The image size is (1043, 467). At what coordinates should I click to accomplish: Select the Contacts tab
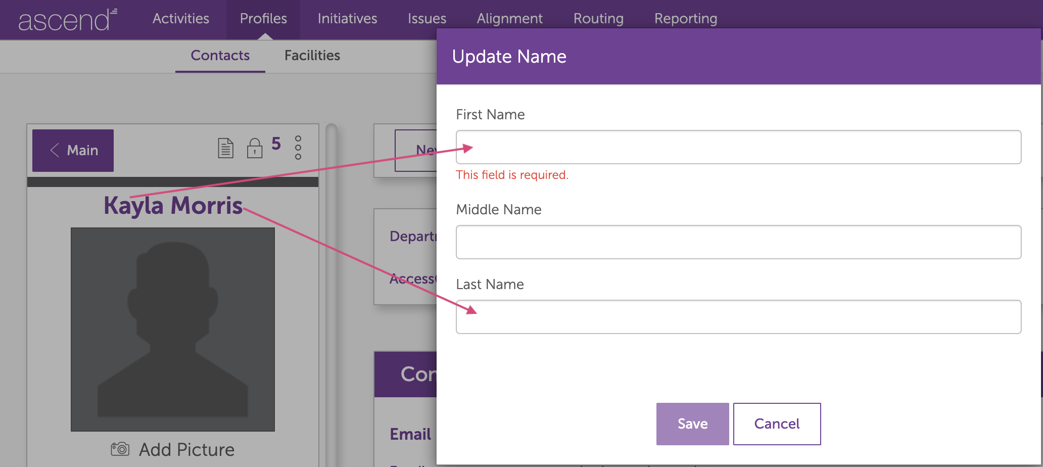pyautogui.click(x=220, y=55)
